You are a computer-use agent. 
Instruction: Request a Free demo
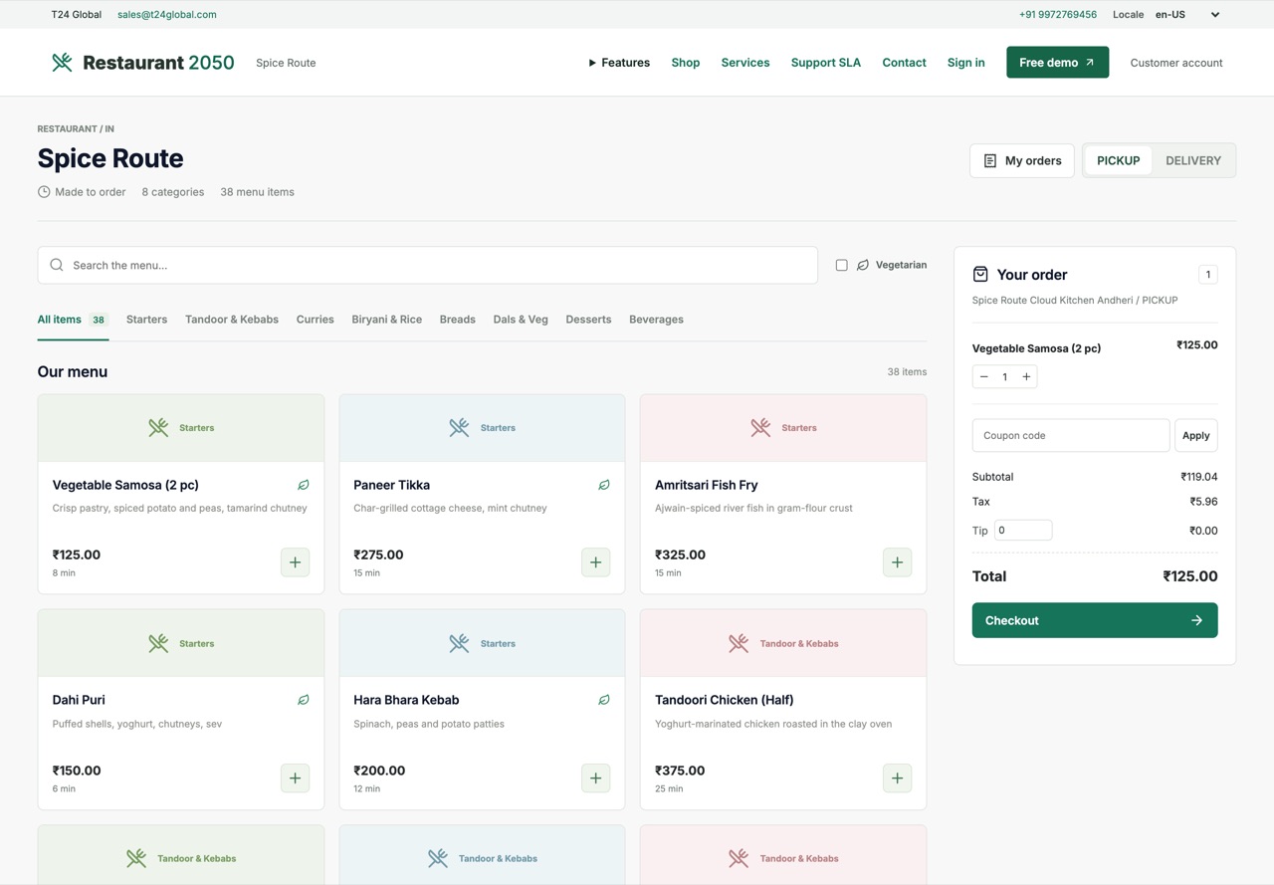pyautogui.click(x=1057, y=63)
